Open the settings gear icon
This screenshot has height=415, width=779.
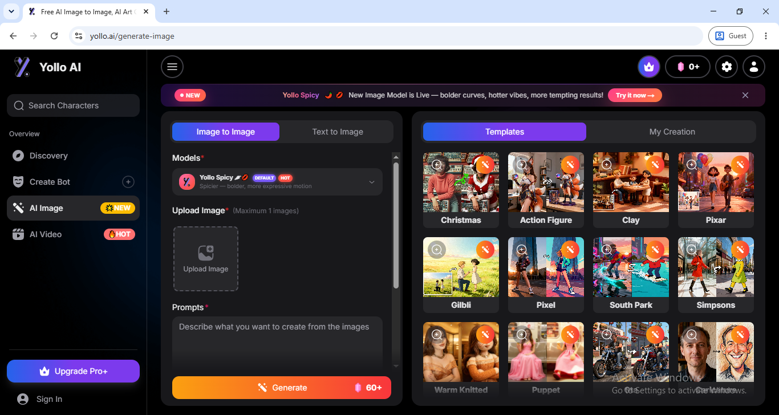pos(727,67)
